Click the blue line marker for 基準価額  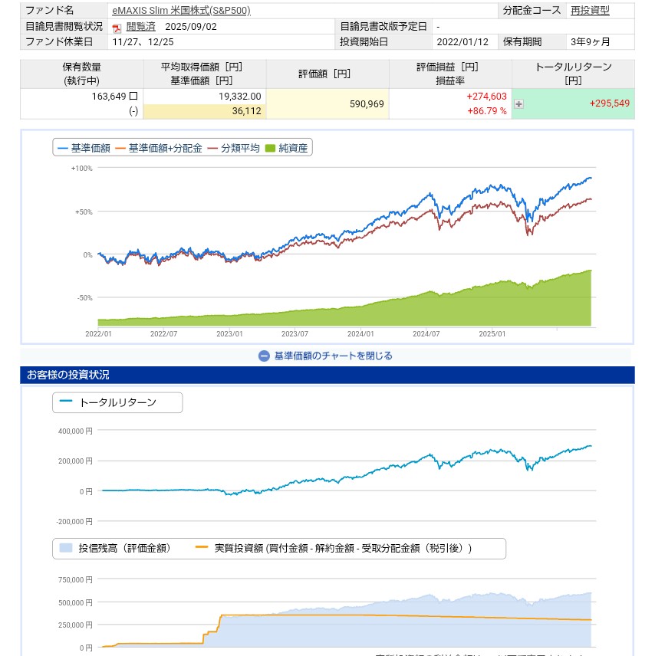62,149
